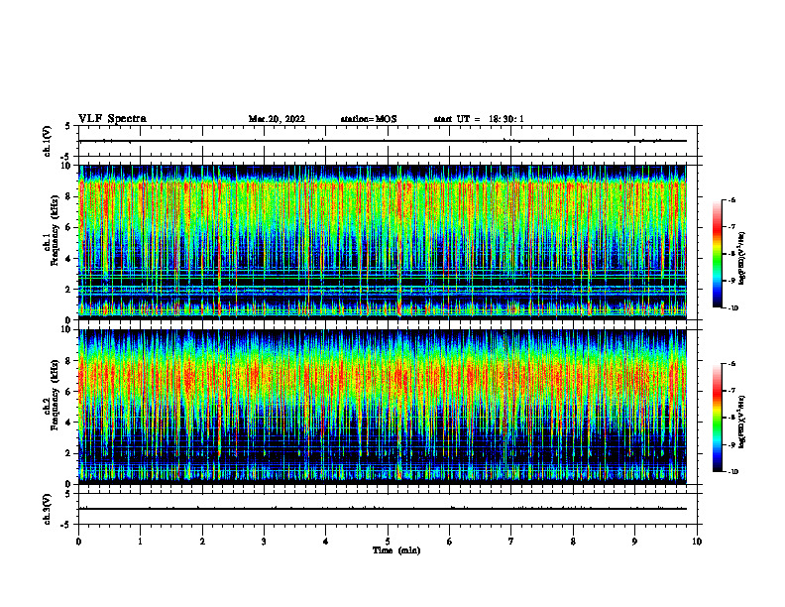Click the "-7" label on ch.2 colorbar
The image size is (785, 607).
point(732,391)
